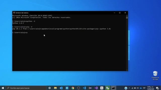Open OneDrive cloud tray icon

point(141,88)
